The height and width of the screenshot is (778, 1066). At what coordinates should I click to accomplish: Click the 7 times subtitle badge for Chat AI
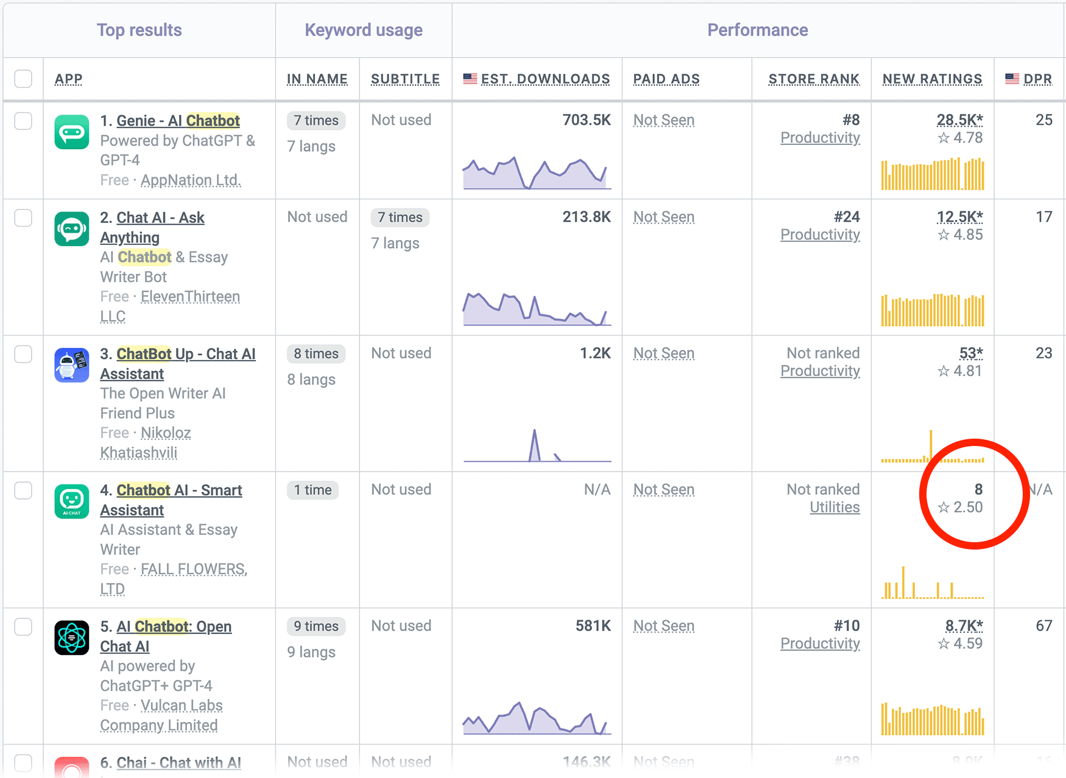[400, 217]
